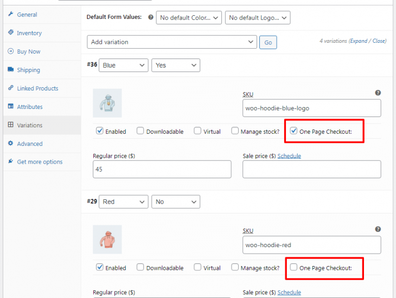Click Schedule link for variation #36 sale price

coord(289,156)
